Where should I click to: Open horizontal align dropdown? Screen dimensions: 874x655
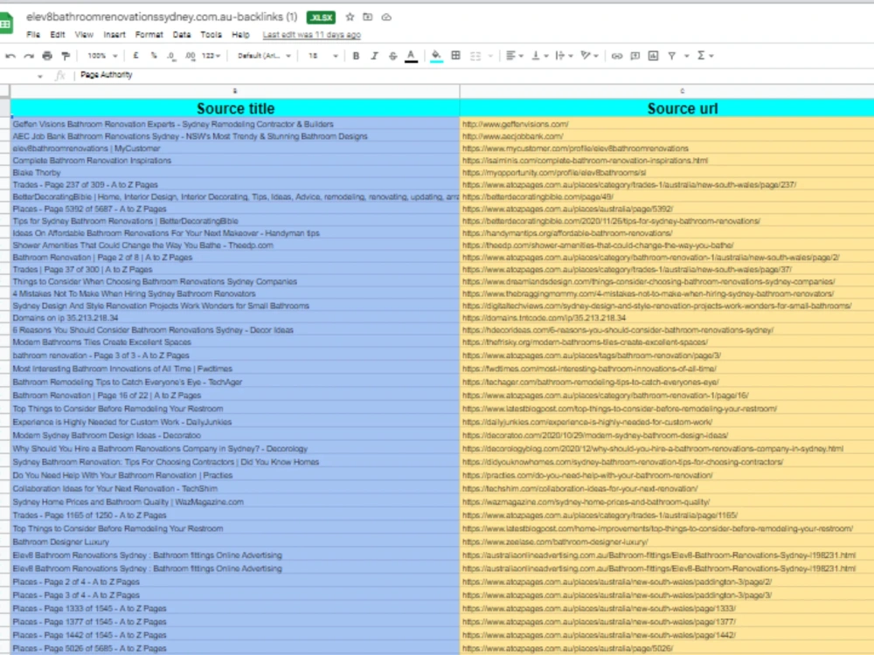point(514,56)
